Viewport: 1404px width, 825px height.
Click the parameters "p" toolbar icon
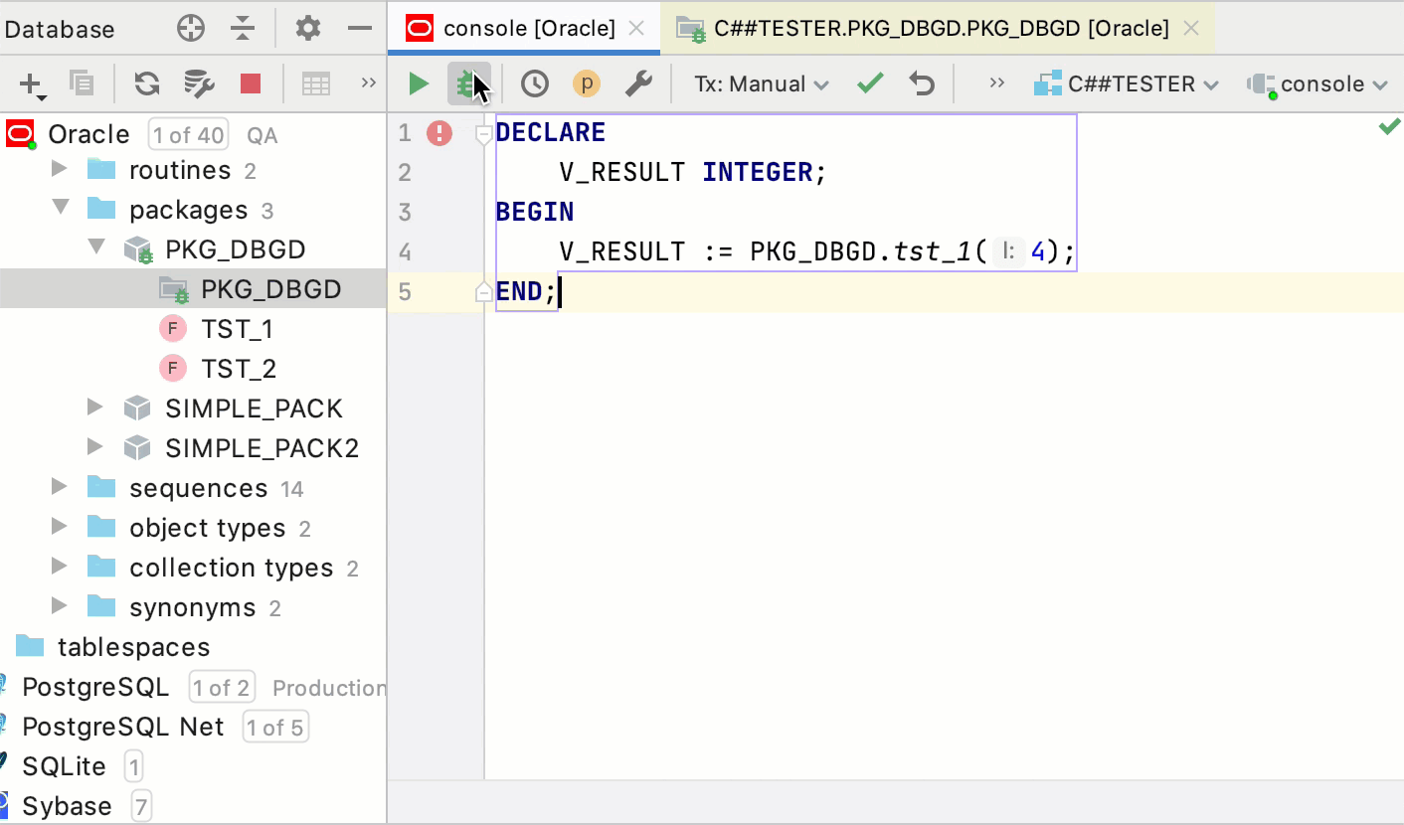tap(586, 83)
